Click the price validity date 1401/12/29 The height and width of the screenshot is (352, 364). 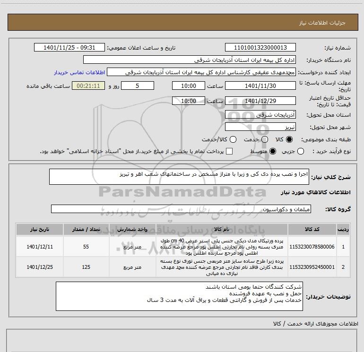(x=260, y=101)
